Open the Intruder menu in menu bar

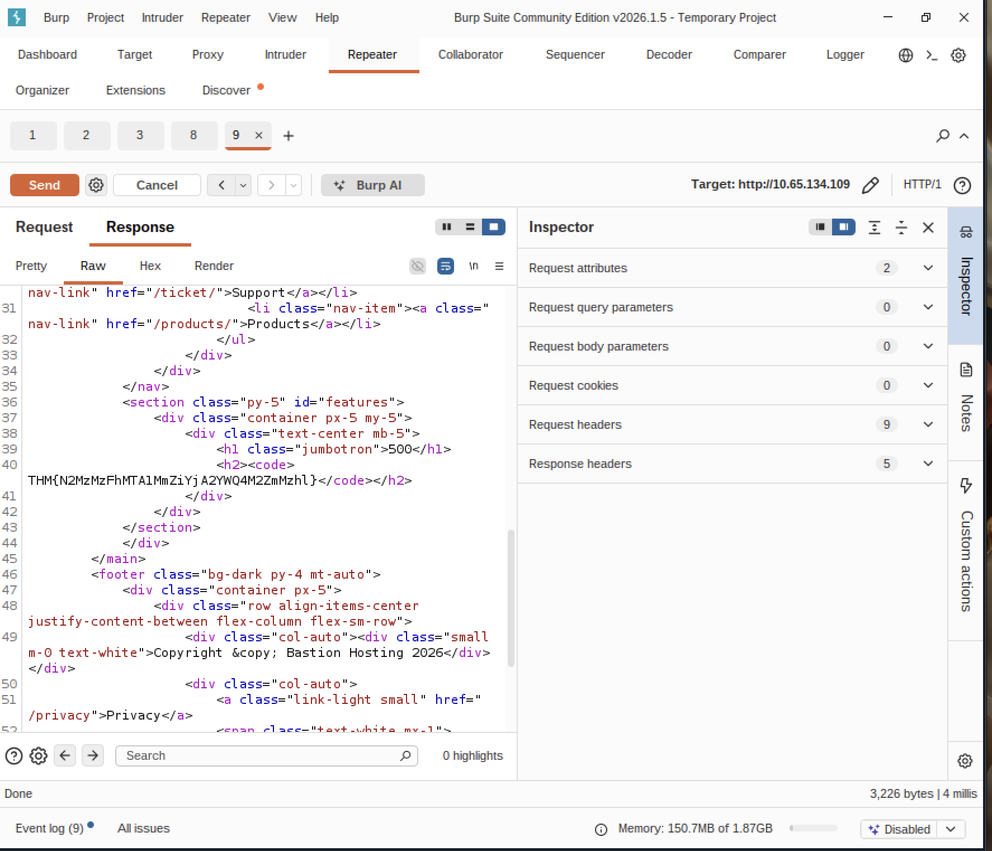pos(162,17)
